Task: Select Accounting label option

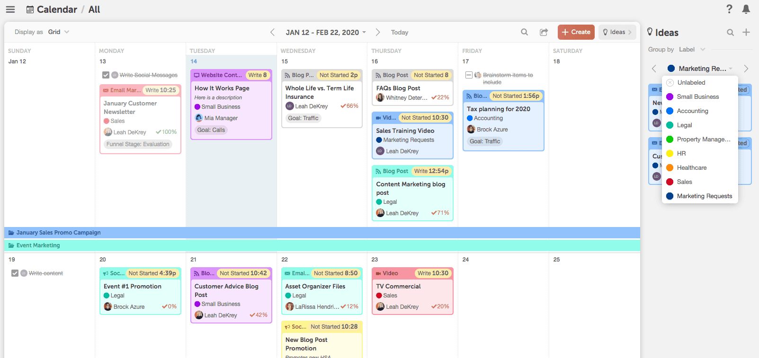Action: 700,111
